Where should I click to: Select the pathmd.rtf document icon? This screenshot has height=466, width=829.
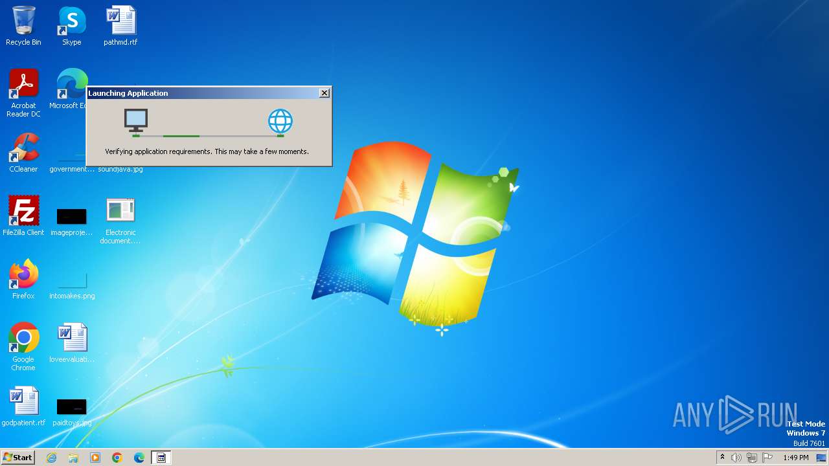[x=120, y=26]
